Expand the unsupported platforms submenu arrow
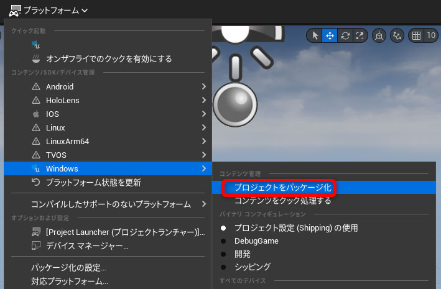 204,204
